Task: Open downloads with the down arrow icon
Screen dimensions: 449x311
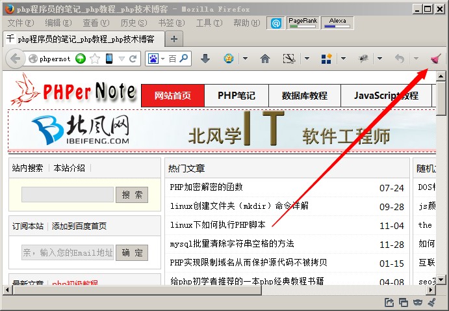Action: pyautogui.click(x=205, y=59)
